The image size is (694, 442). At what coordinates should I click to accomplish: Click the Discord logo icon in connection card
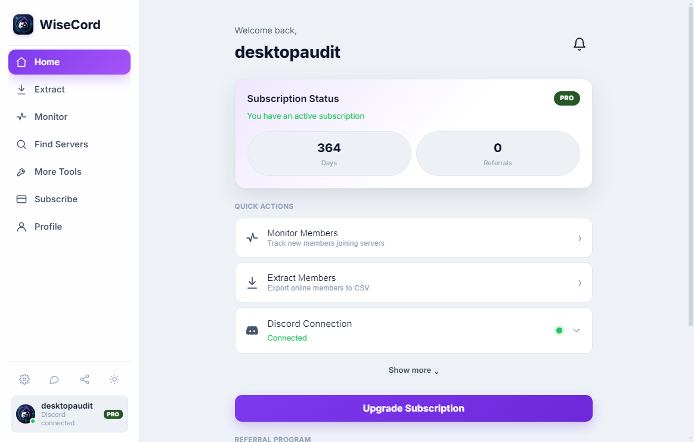click(252, 330)
